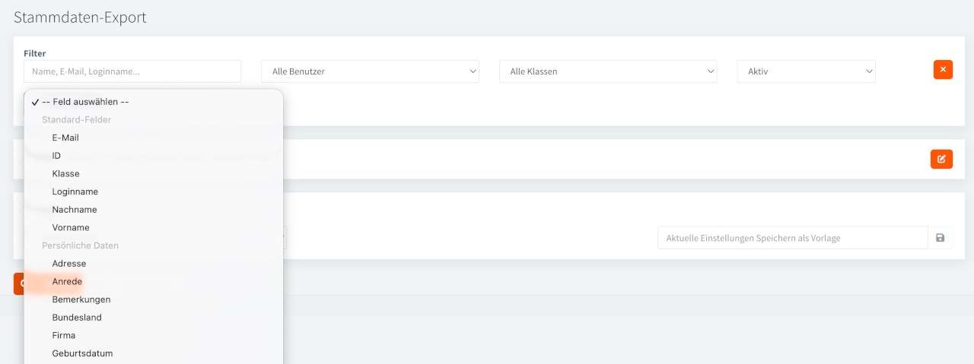
Task: Choose ID in the field list
Action: coord(56,156)
